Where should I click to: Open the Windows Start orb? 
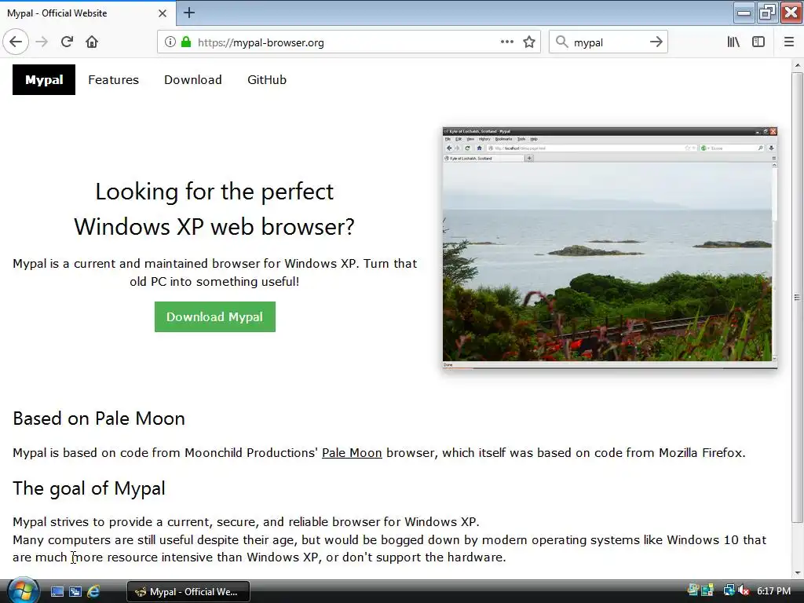pos(22,590)
